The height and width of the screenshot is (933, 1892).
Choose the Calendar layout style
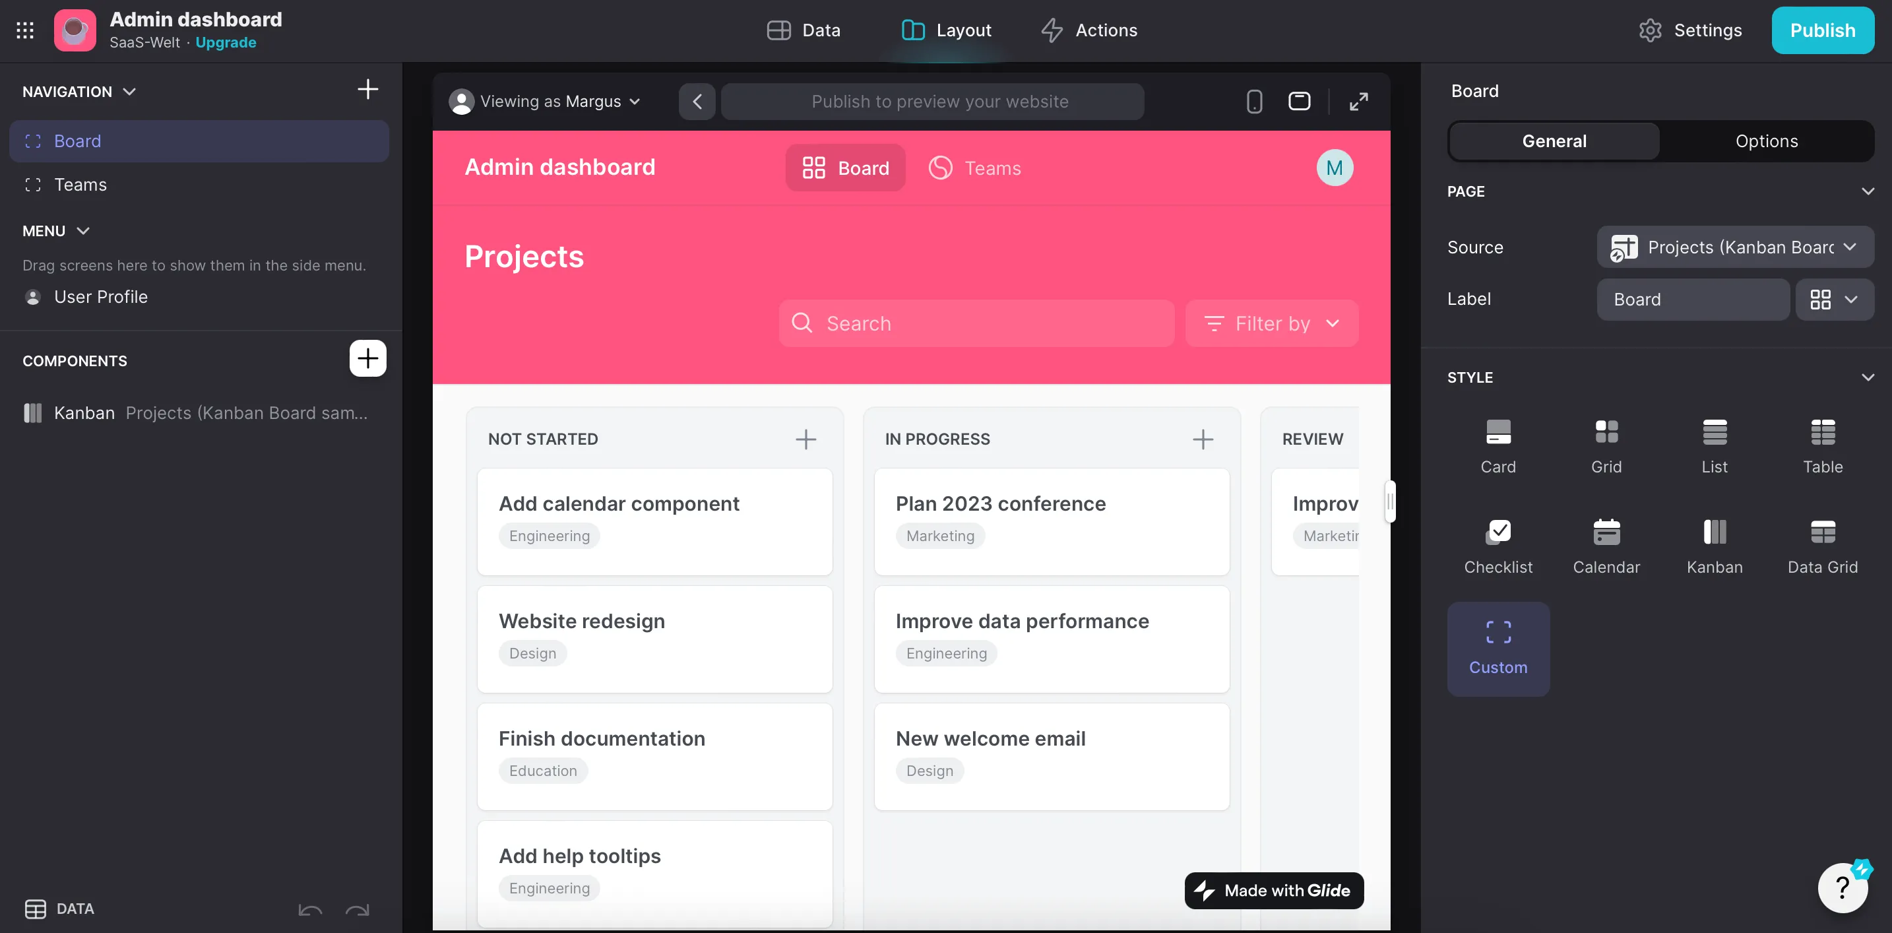click(x=1607, y=545)
